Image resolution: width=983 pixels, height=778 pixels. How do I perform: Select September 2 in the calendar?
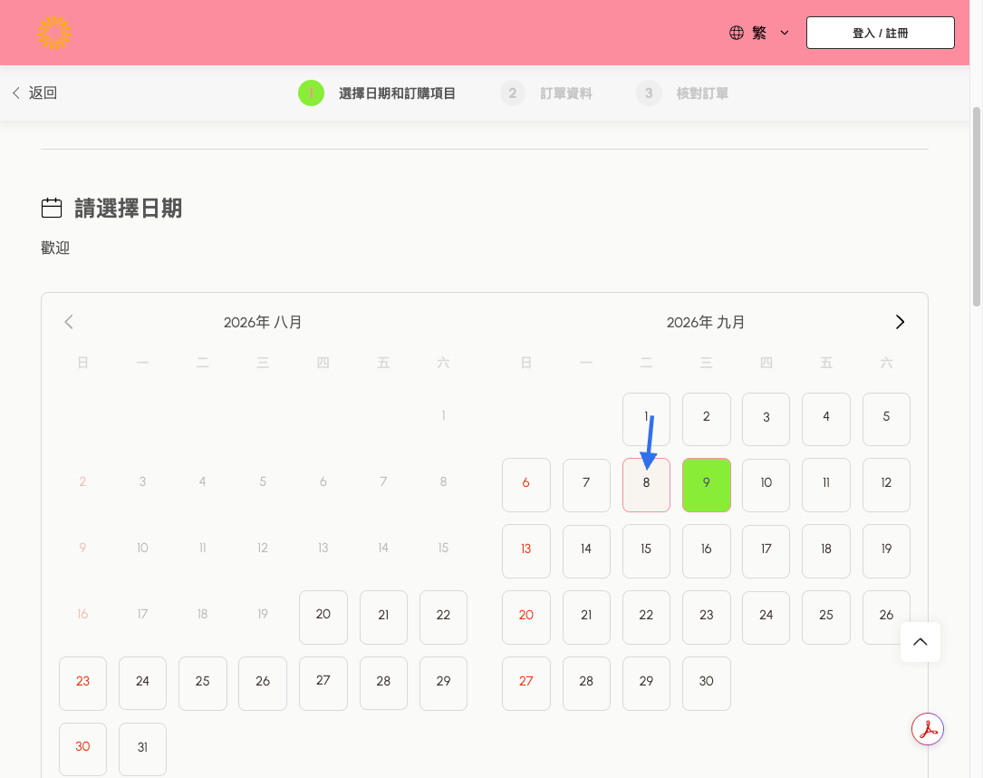tap(707, 419)
